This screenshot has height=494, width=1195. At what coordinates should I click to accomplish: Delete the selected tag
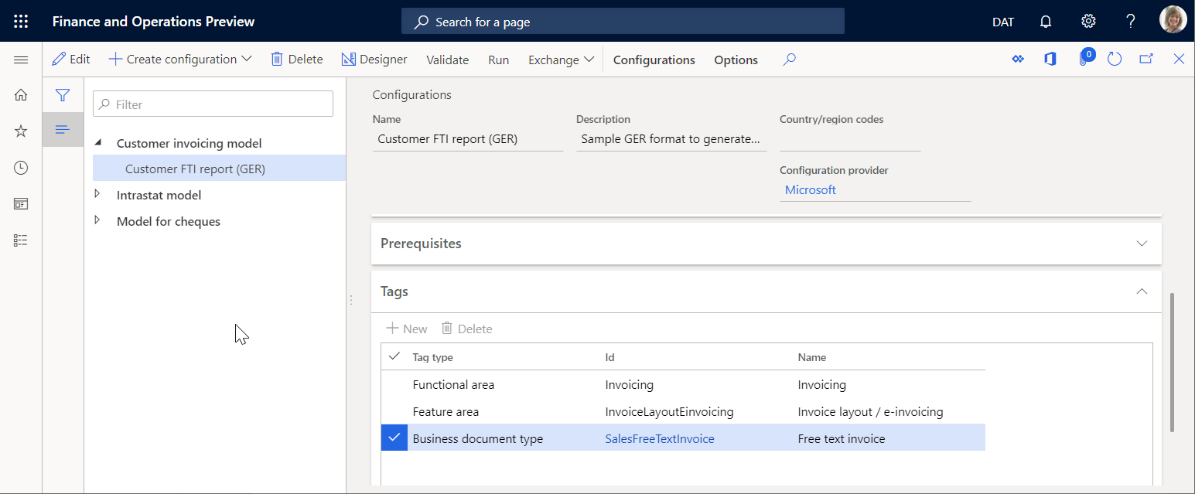466,329
